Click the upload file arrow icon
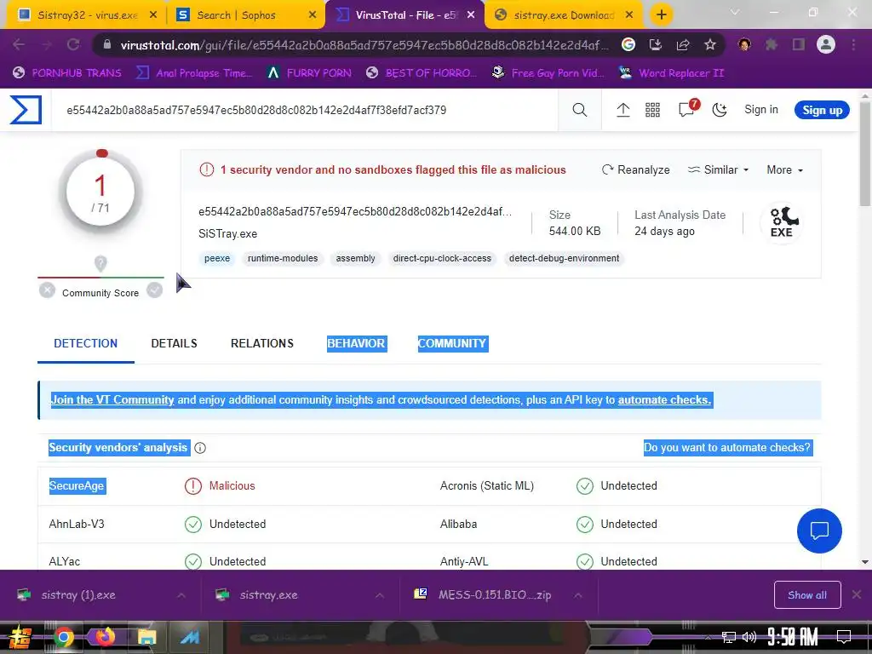This screenshot has width=872, height=654. 622,110
